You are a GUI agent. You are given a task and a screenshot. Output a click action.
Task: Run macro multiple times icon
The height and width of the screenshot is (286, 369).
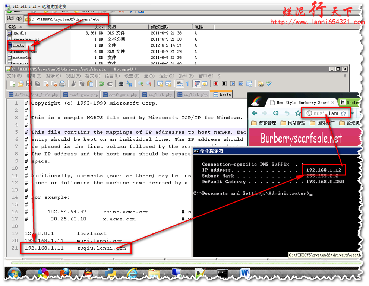coord(241,83)
